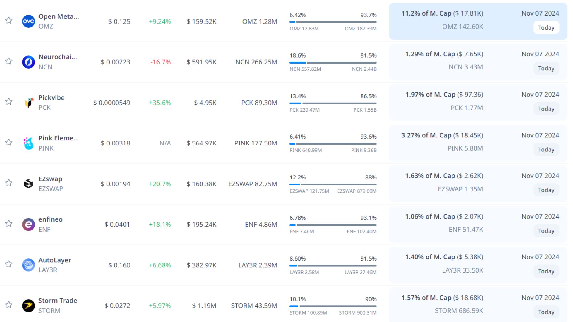
Task: Click the Pickvibe toucan logo
Action: (29, 103)
